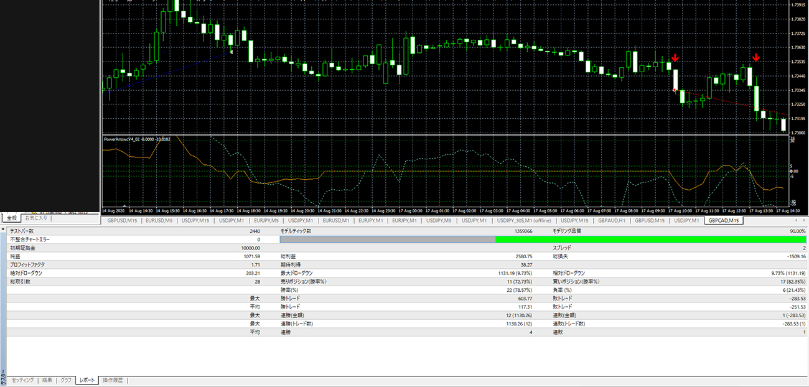
Task: Switch navigator to お気に入り tab
Action: tap(35, 218)
